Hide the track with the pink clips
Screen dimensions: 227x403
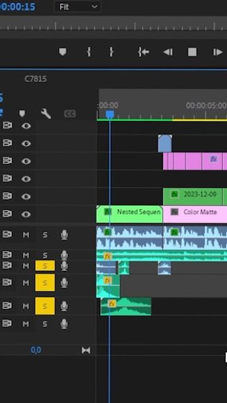(26, 161)
